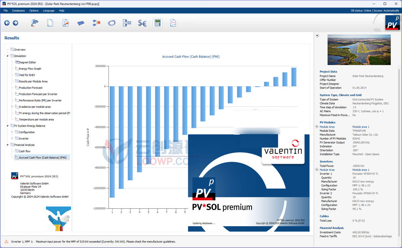The height and width of the screenshot is (248, 402).
Task: Click the Solar Park Neuhardenberg project name
Action: pos(368,76)
